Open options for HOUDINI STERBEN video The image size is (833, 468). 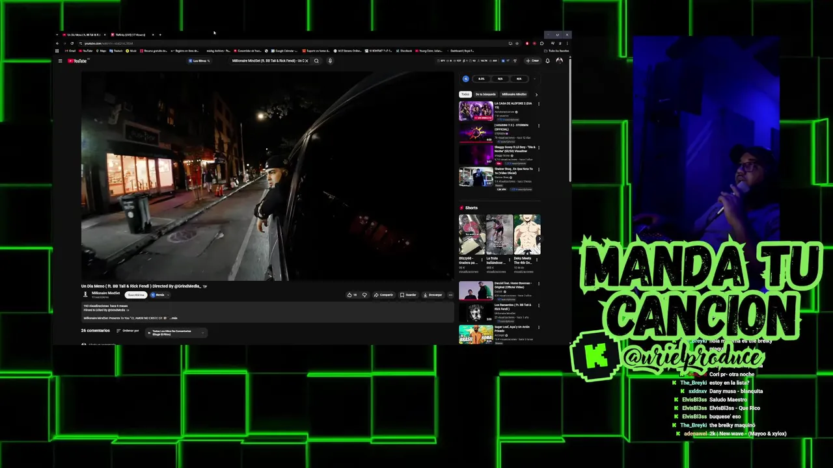coord(539,125)
